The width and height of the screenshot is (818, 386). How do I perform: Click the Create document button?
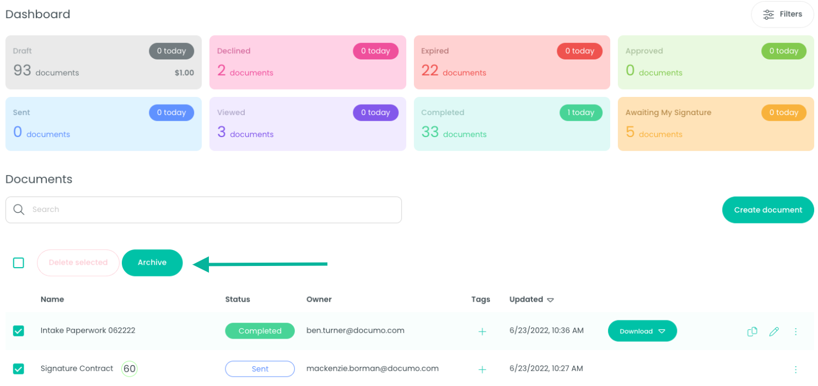768,209
